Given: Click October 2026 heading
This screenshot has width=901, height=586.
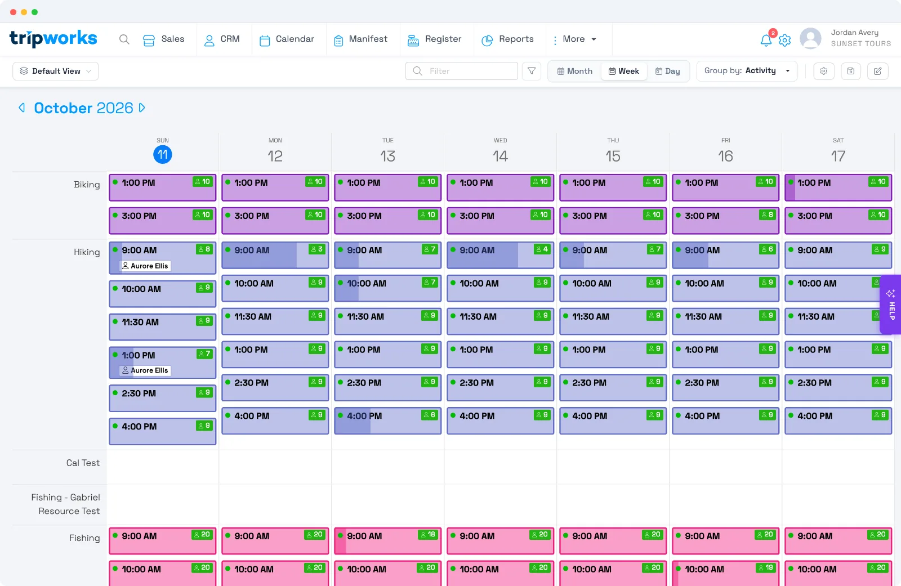Looking at the screenshot, I should [x=83, y=108].
